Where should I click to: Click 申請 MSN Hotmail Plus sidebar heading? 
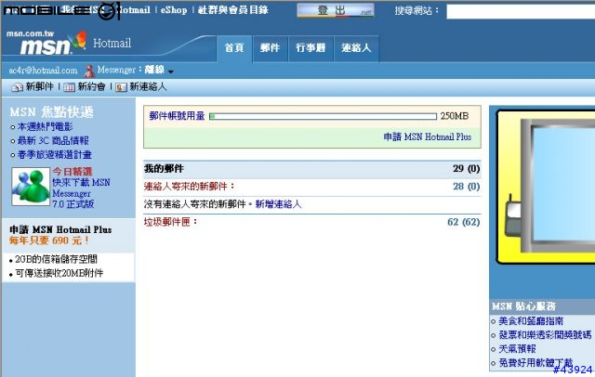[x=60, y=229]
